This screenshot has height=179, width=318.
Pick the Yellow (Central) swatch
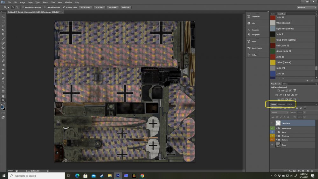pyautogui.click(x=283, y=62)
